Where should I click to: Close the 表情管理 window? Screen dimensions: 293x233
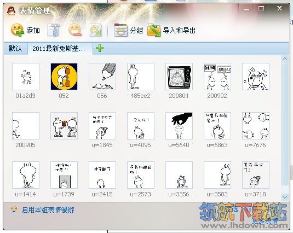(279, 8)
